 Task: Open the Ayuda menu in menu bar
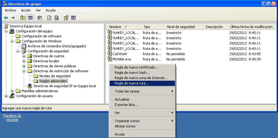pyautogui.click(x=51, y=11)
